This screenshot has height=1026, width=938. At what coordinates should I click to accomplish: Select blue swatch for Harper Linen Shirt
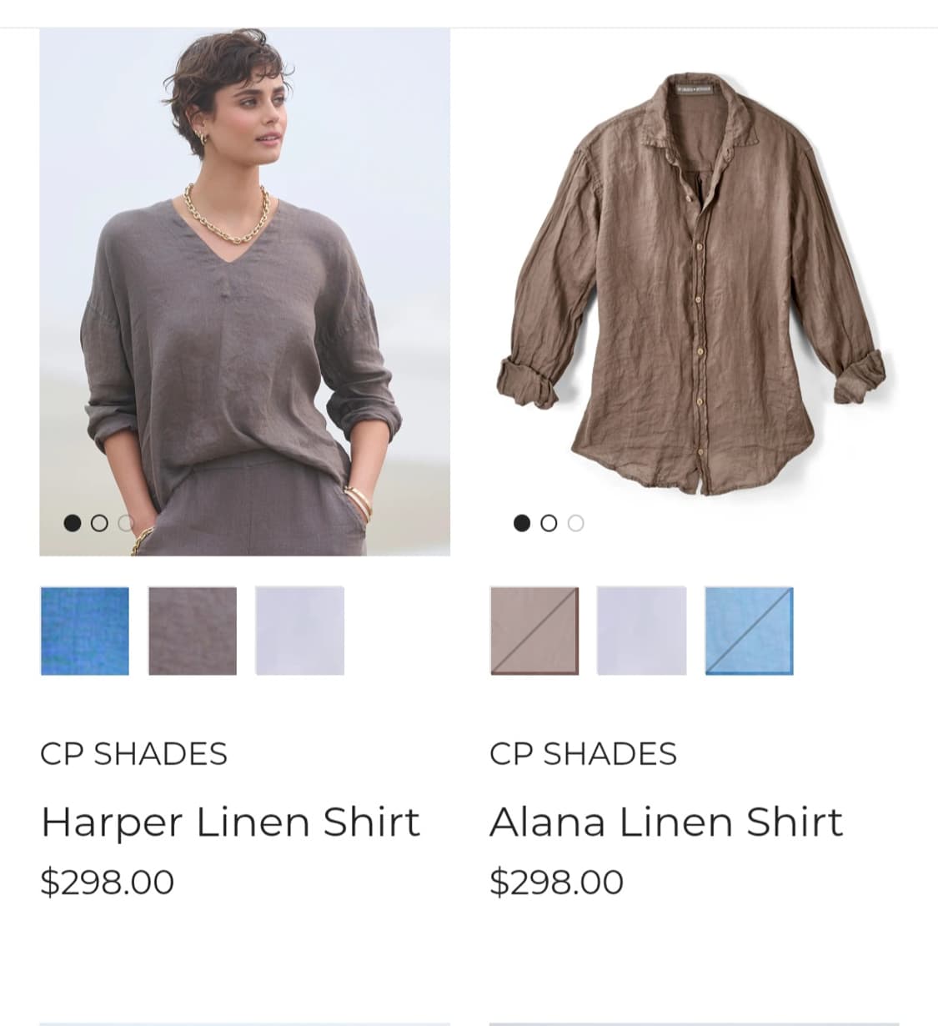pos(85,631)
